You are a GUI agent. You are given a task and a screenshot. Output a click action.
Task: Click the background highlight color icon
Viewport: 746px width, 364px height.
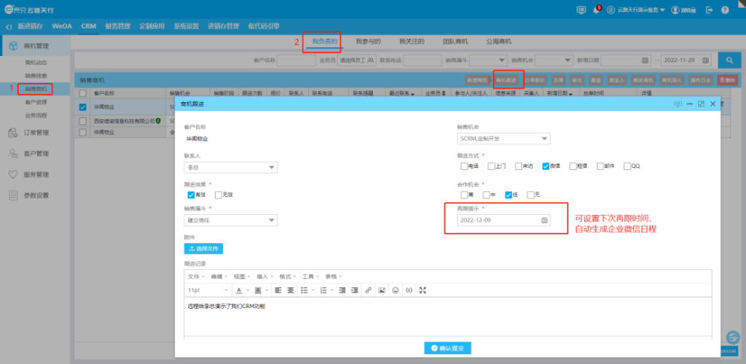[258, 290]
